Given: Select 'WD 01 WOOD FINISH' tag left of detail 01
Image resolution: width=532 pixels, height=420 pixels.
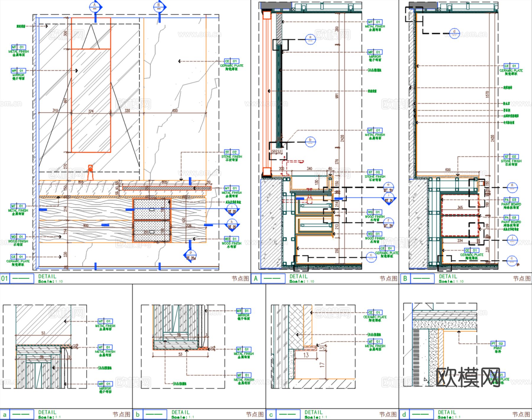Looking at the screenshot, I should pos(18,240).
